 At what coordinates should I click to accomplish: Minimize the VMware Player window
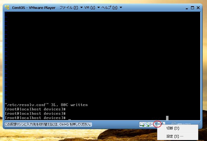187,8
